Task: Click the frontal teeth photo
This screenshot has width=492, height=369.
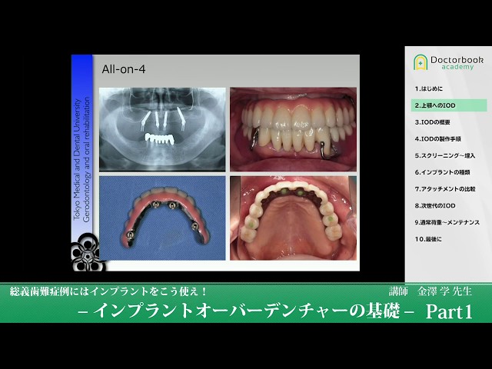Action: pyautogui.click(x=293, y=129)
